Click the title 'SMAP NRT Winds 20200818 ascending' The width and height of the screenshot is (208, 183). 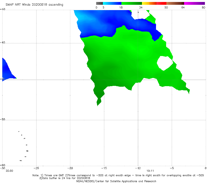coord(34,5)
